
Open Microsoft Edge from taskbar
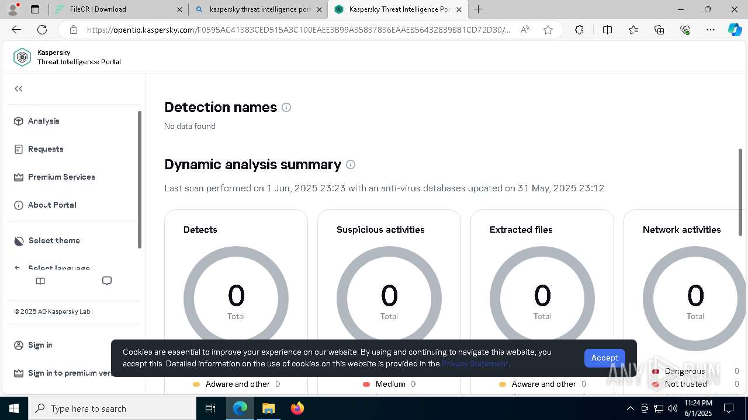240,408
